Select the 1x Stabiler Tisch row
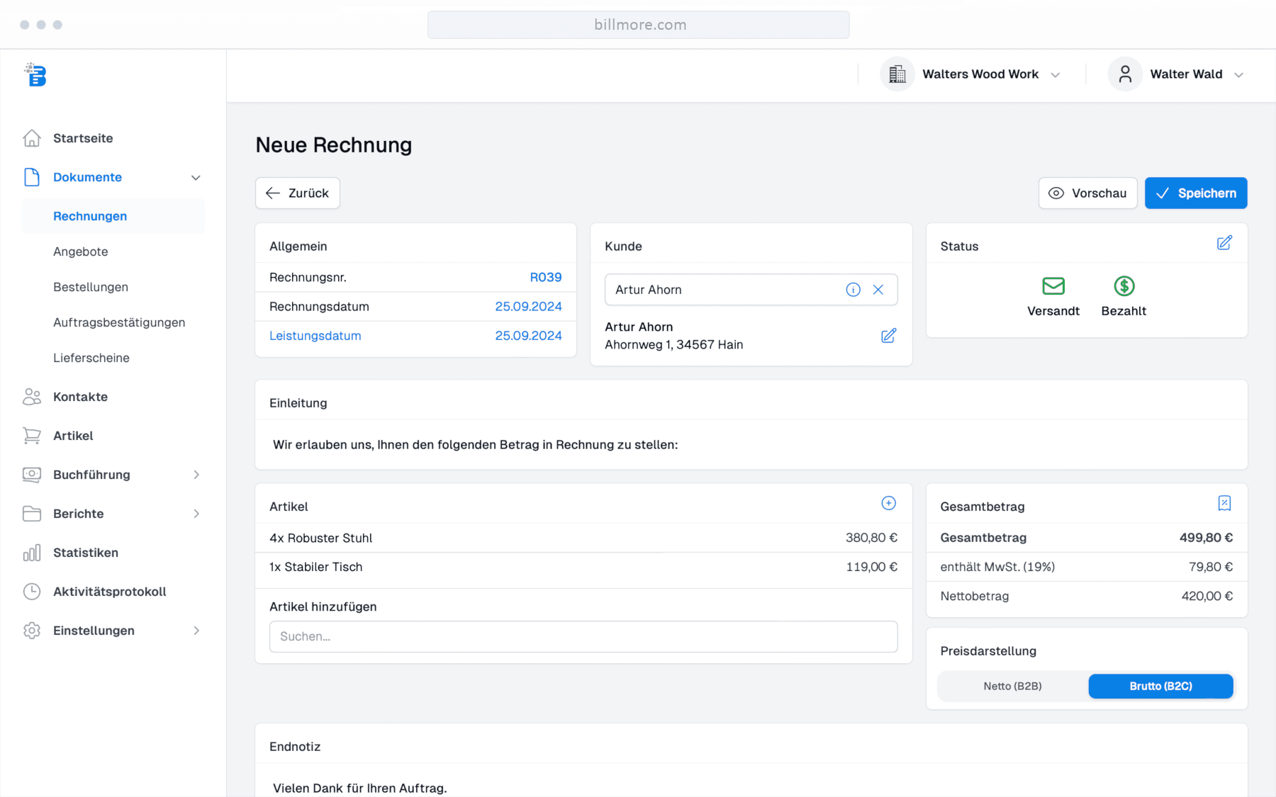This screenshot has width=1276, height=797. [583, 567]
